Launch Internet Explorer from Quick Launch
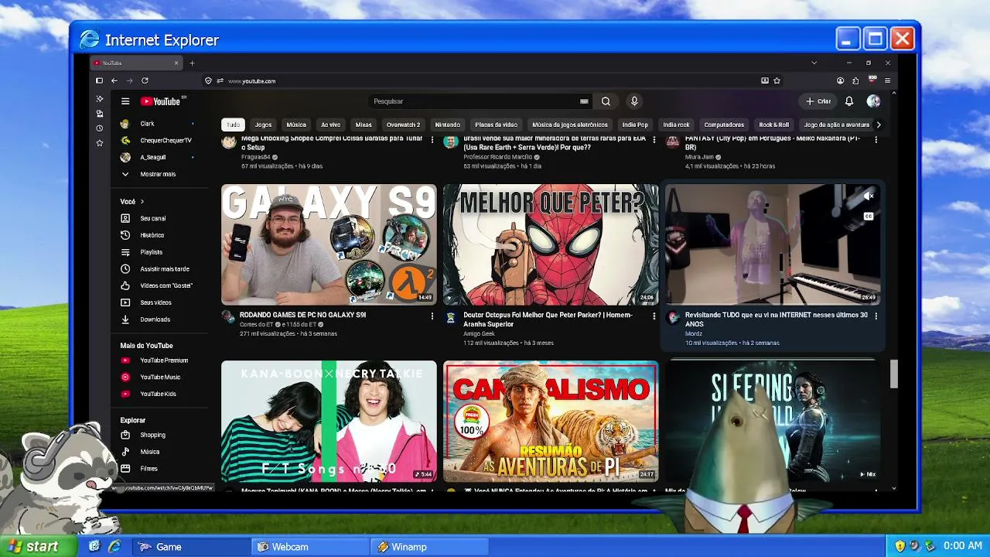 point(114,546)
